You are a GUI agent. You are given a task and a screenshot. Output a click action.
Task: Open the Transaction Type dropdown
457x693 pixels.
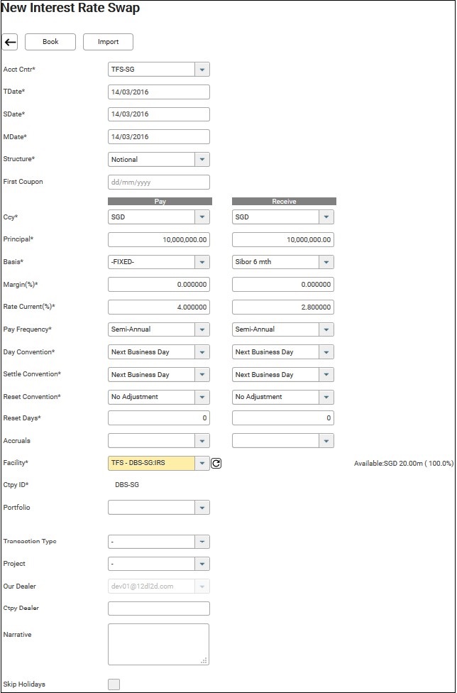(x=202, y=542)
